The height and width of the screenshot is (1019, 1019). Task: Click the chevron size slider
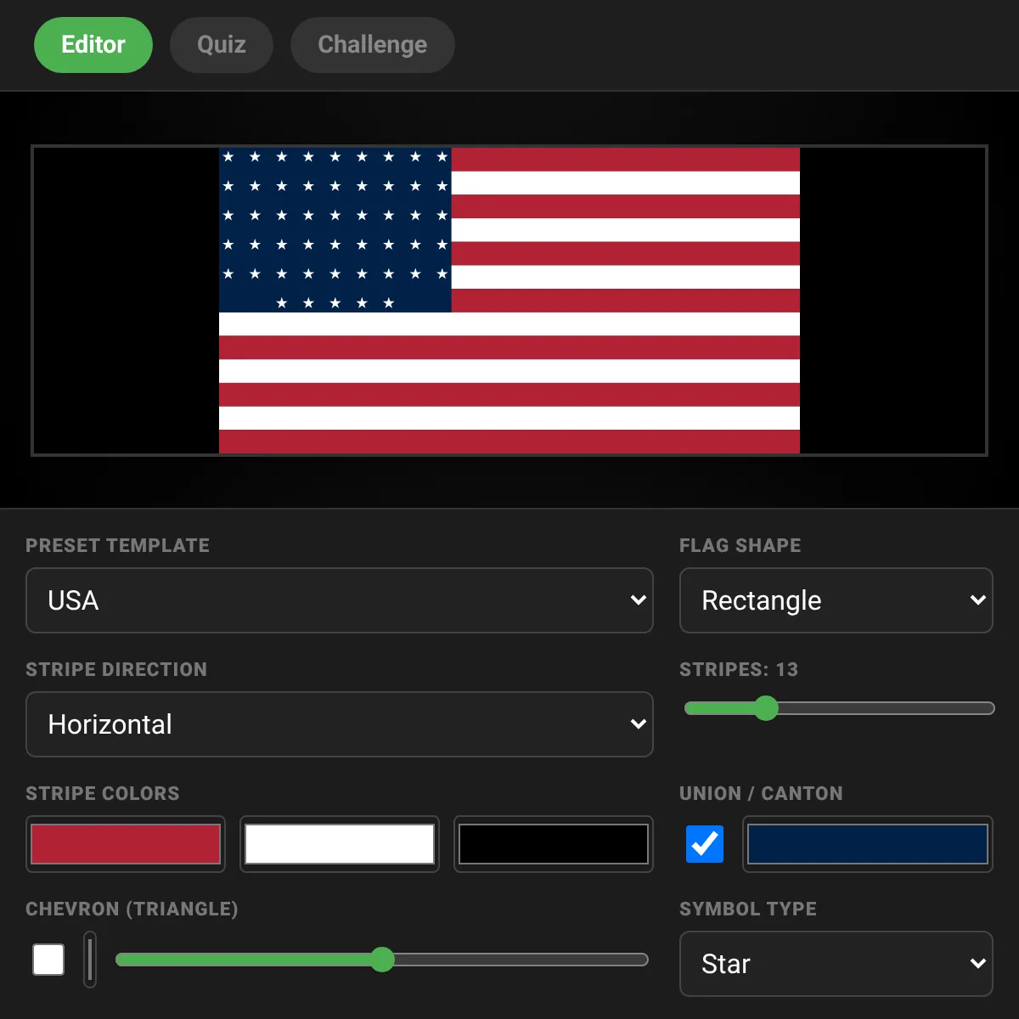point(382,960)
